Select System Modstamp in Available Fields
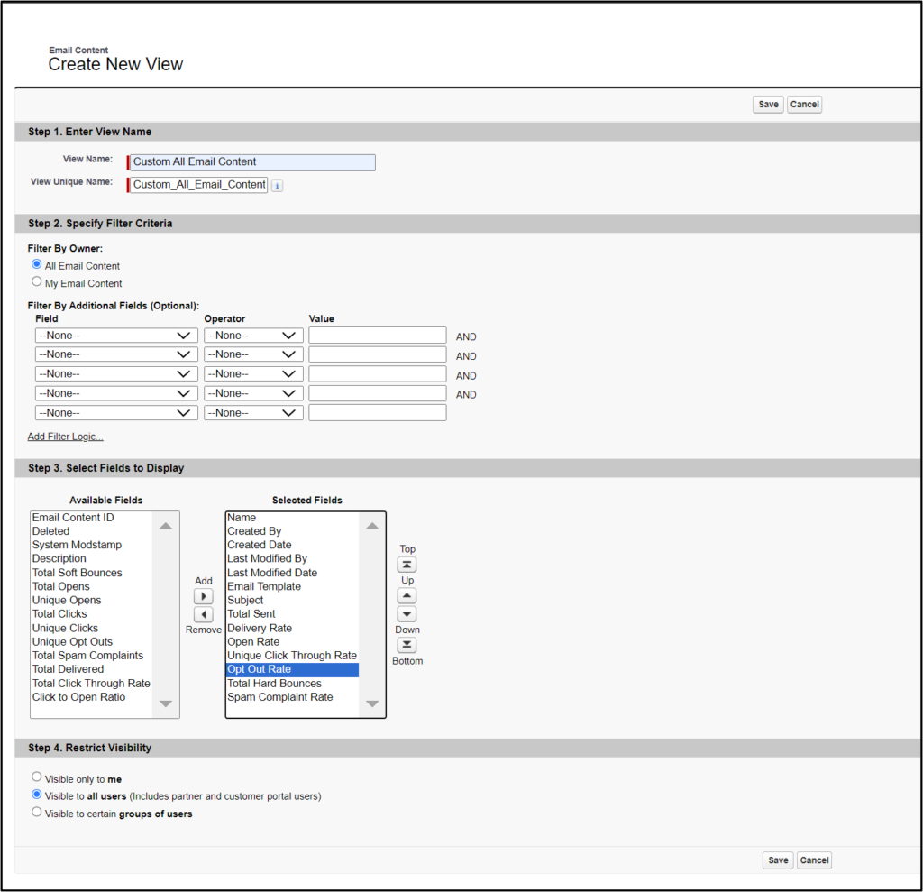The width and height of the screenshot is (923, 892). pos(91,545)
